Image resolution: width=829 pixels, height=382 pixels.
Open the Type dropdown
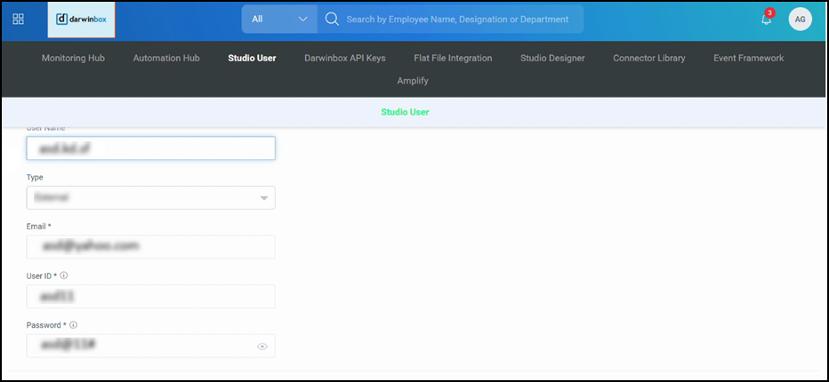point(150,197)
